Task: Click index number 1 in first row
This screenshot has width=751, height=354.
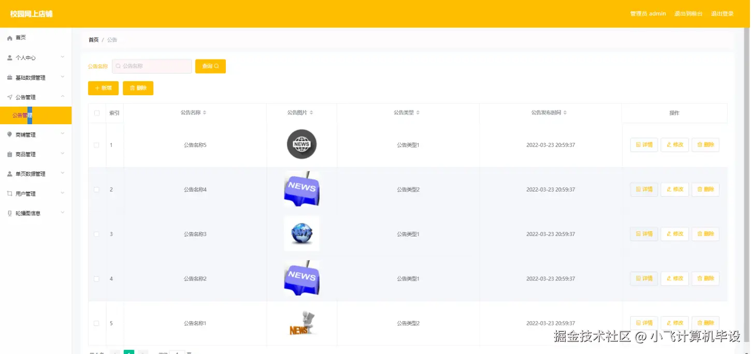Action: [x=111, y=145]
